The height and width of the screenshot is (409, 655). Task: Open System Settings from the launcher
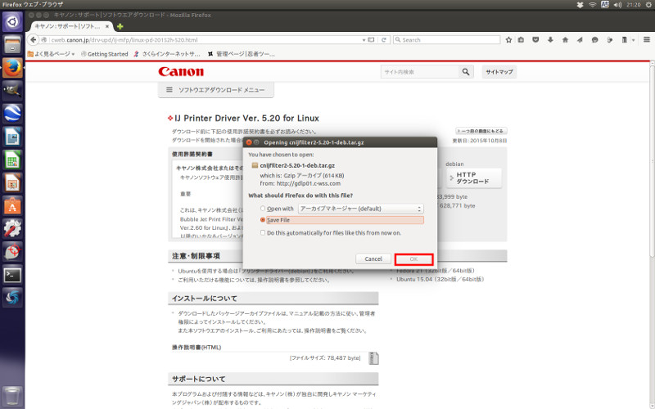(x=12, y=229)
